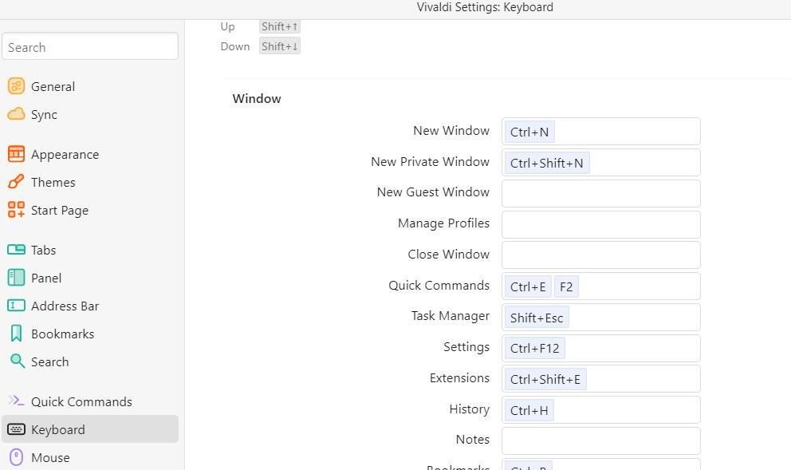Open Address Bar settings icon
791x470 pixels.
click(15, 306)
